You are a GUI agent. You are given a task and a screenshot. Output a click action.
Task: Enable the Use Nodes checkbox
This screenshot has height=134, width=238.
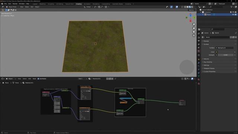[38, 79]
